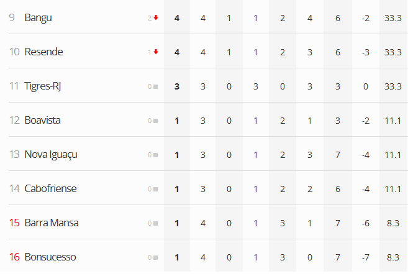This screenshot has width=408, height=276.
Task: Click the gray no-change square beside Tigres-RJ
Action: click(x=155, y=86)
